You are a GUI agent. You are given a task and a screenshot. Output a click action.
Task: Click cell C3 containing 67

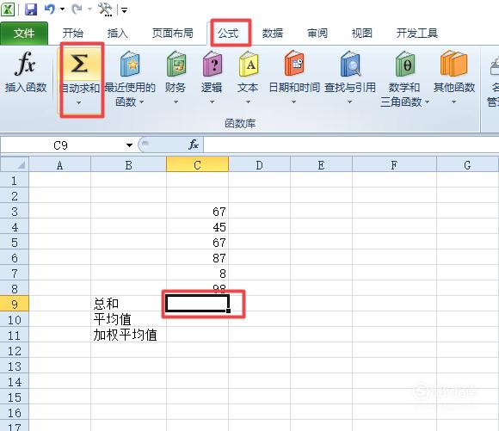point(197,212)
